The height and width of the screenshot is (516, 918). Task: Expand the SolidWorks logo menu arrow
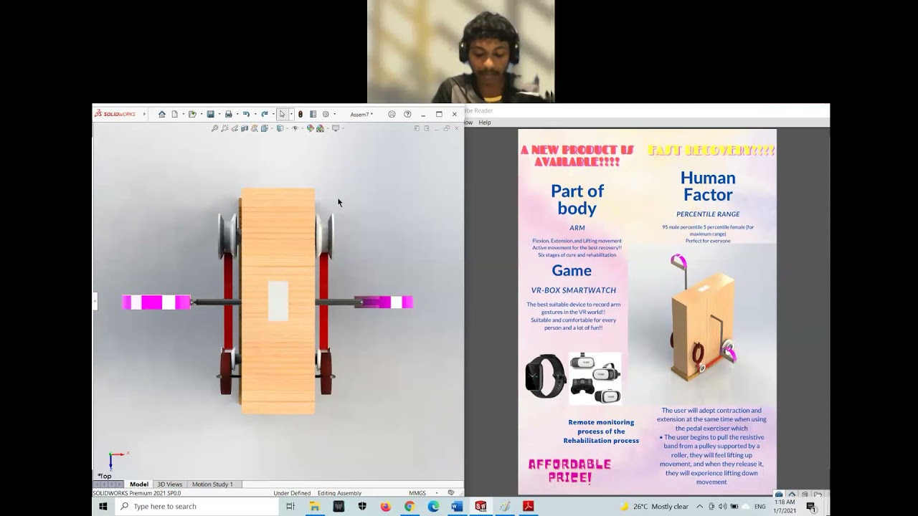(x=144, y=114)
